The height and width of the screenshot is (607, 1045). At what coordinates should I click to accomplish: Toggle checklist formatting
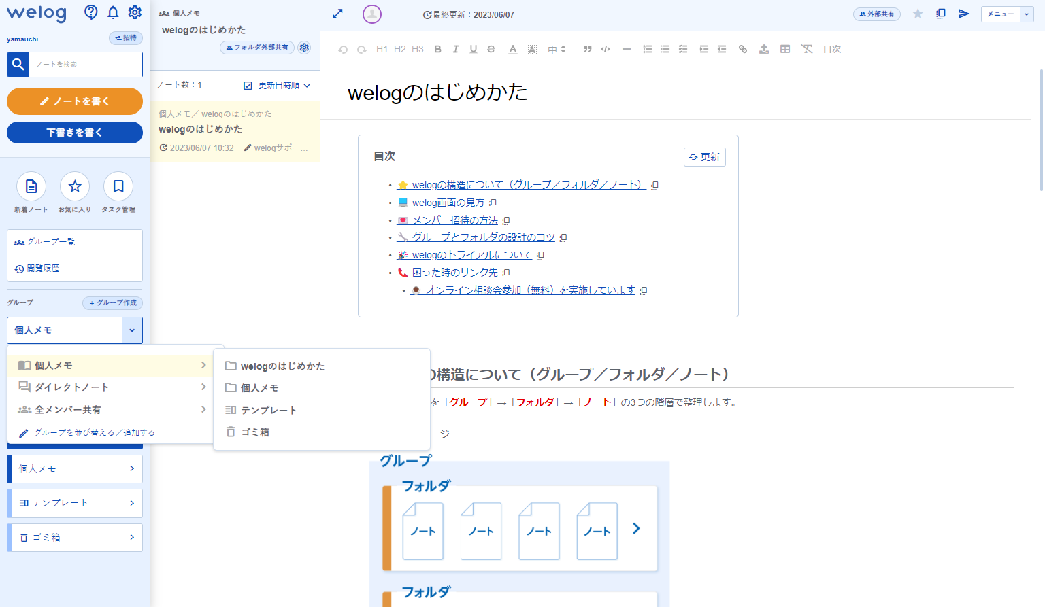683,49
